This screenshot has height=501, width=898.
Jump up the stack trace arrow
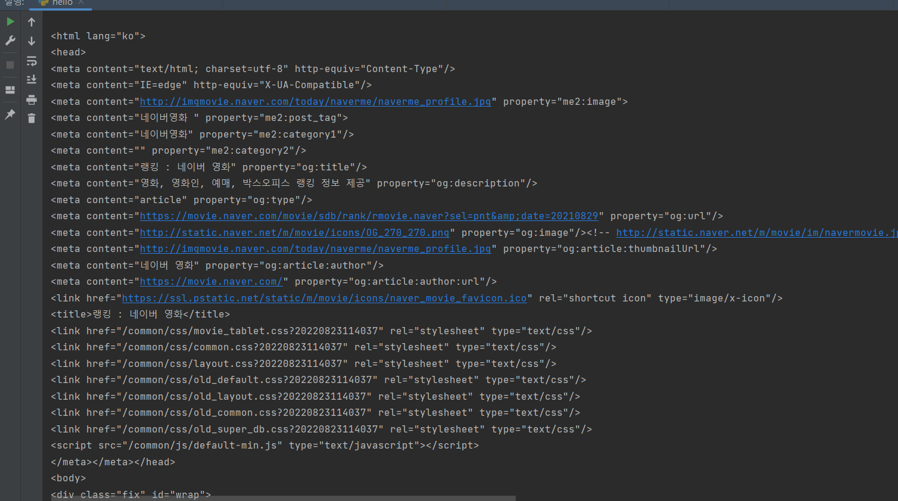32,22
